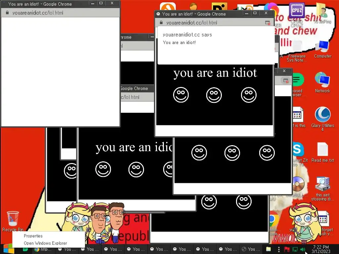Click the lock icon in the blank Chrome window

[7, 13]
